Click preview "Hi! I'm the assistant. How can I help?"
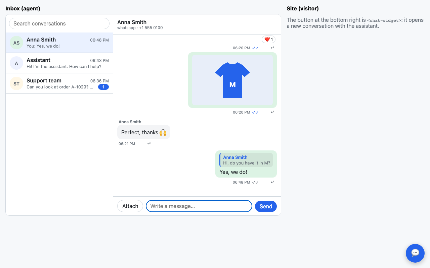Screen dimensions: 430x268 tap(64, 67)
